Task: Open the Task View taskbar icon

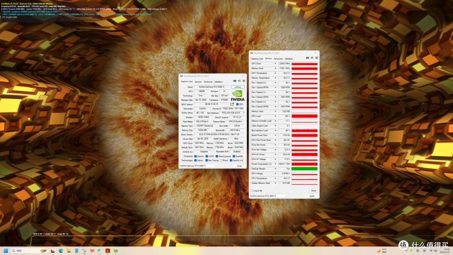Action: (52, 251)
